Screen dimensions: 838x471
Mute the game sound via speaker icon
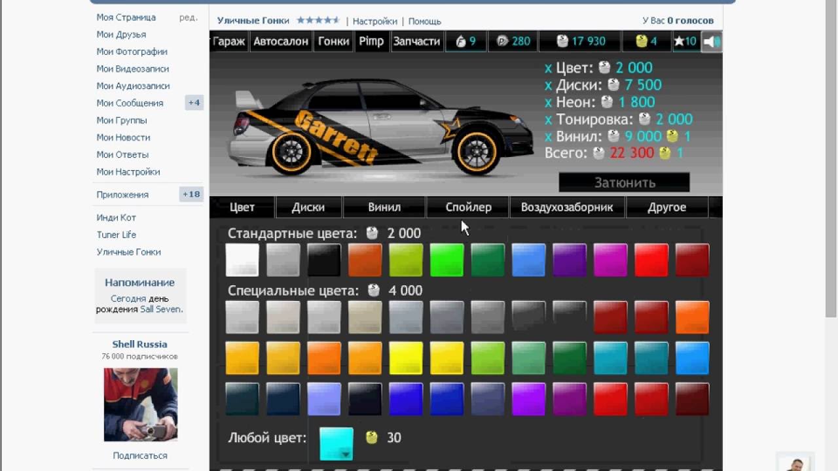pos(712,41)
